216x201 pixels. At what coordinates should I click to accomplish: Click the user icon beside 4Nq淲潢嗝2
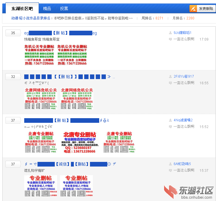point(170,120)
